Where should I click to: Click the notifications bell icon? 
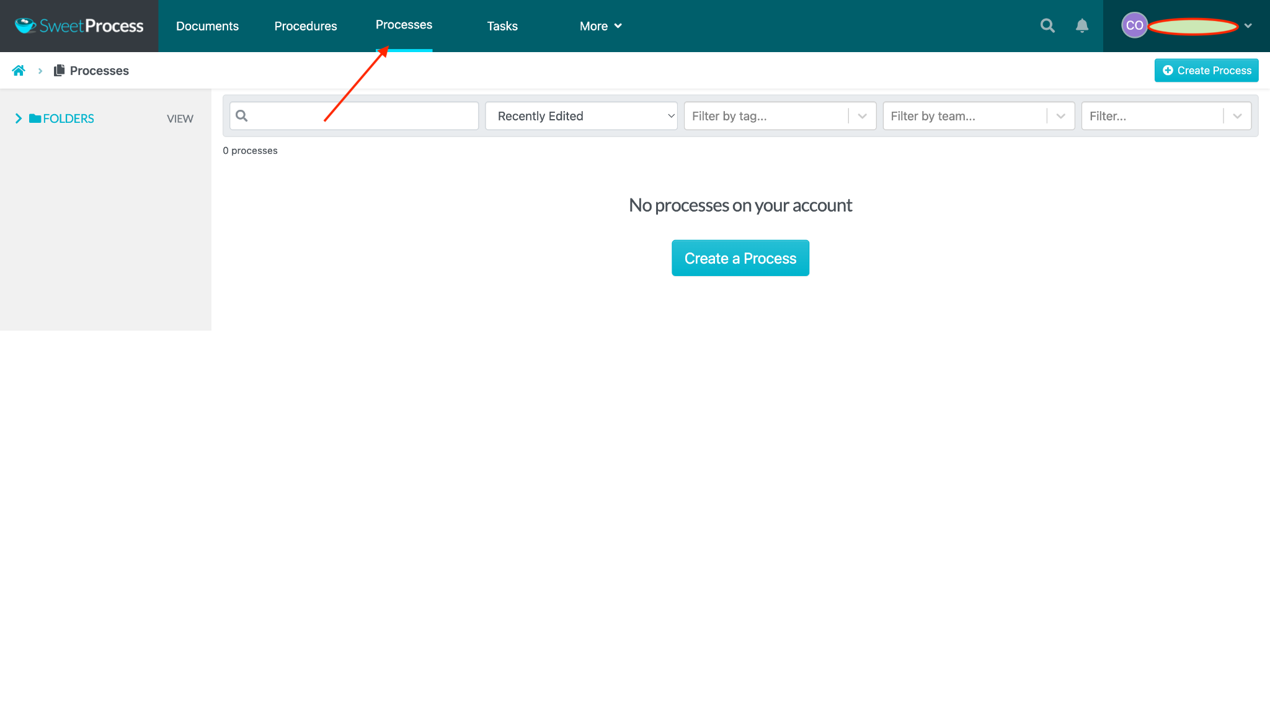coord(1083,25)
